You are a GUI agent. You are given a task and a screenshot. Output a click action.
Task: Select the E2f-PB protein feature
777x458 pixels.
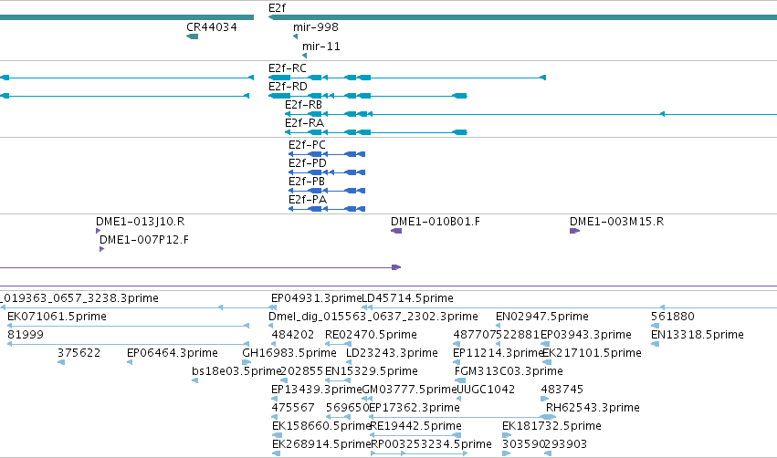327,191
